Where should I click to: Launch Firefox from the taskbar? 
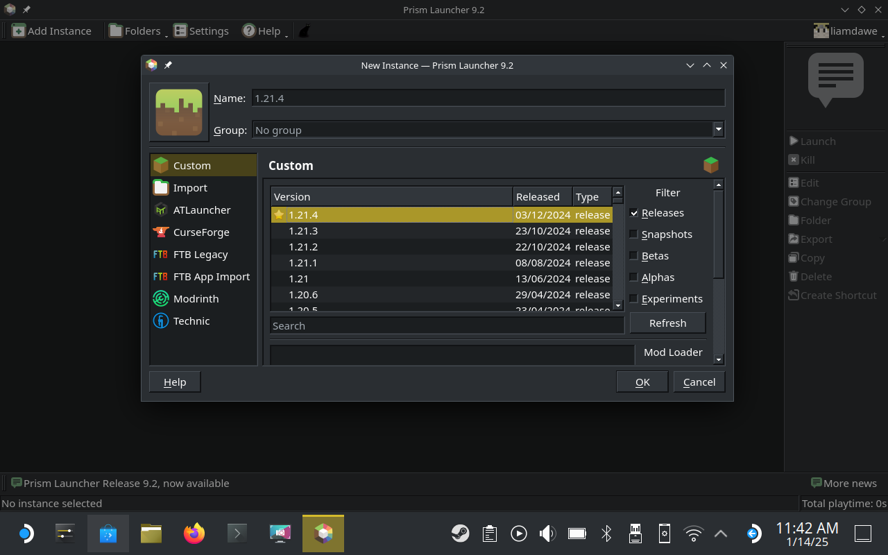[194, 533]
